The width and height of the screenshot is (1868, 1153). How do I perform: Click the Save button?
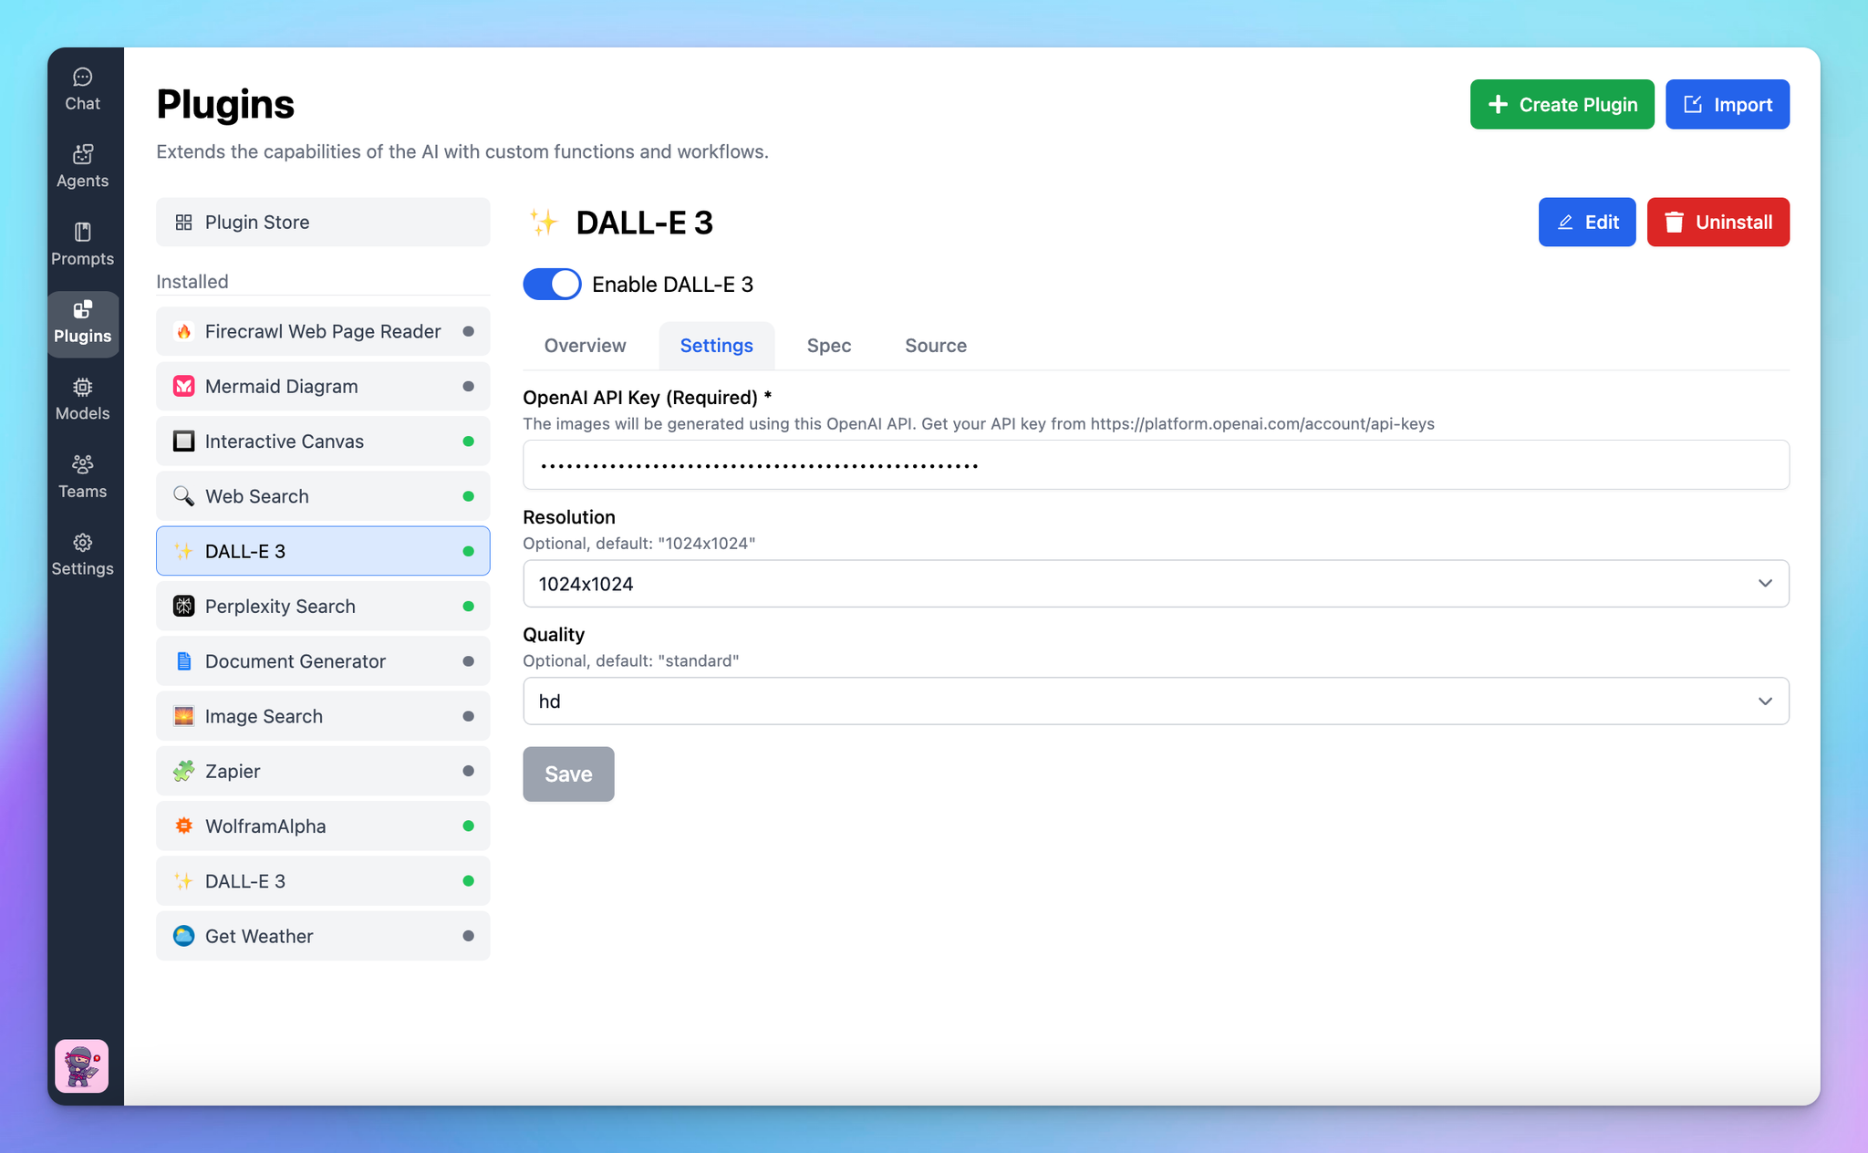pos(568,774)
